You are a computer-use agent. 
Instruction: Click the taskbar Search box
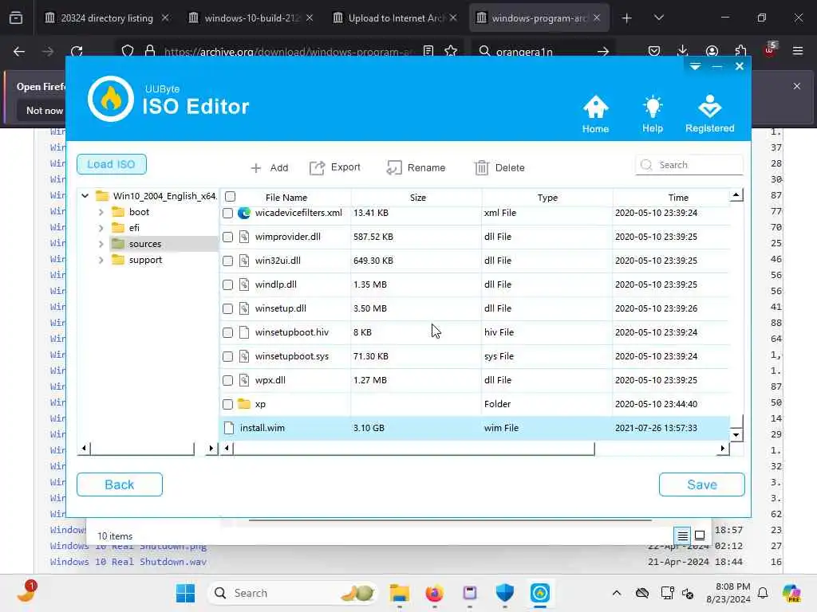pyautogui.click(x=293, y=593)
